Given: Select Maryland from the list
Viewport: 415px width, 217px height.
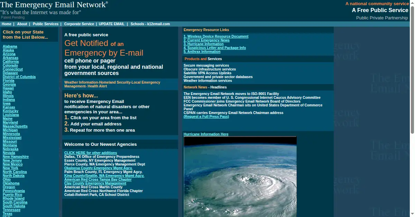Looking at the screenshot, I should click(x=10, y=122).
